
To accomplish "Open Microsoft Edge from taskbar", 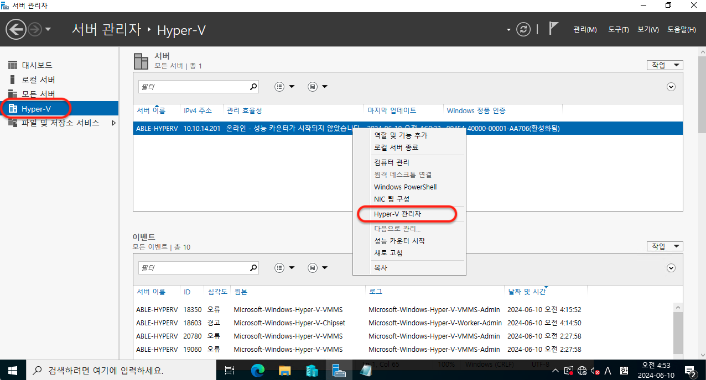I will 258,370.
